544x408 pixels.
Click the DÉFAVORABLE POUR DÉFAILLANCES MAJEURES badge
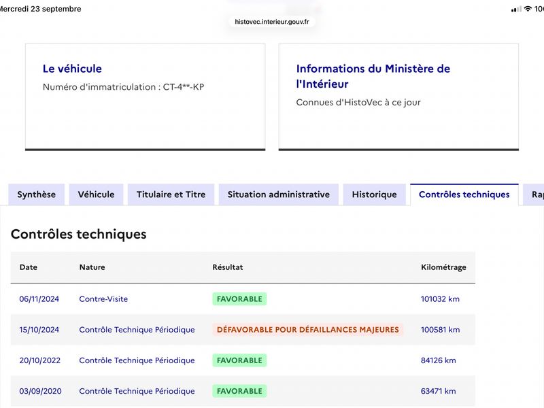(308, 330)
